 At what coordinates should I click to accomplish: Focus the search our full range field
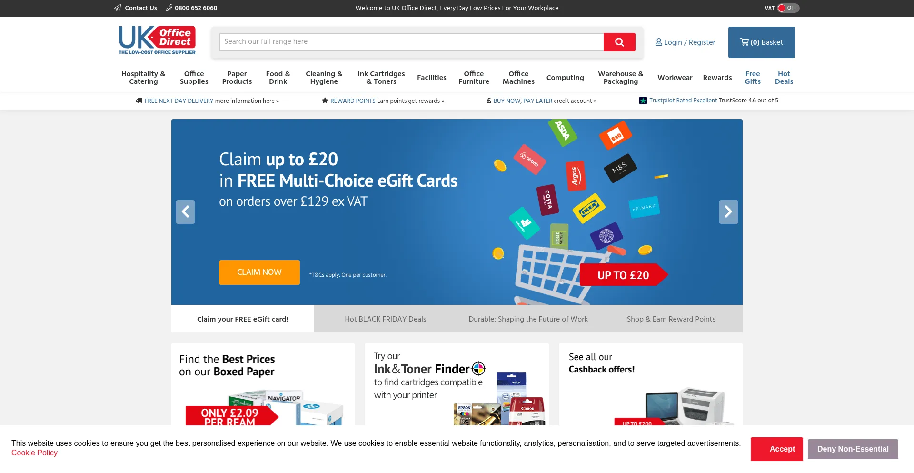click(x=411, y=42)
